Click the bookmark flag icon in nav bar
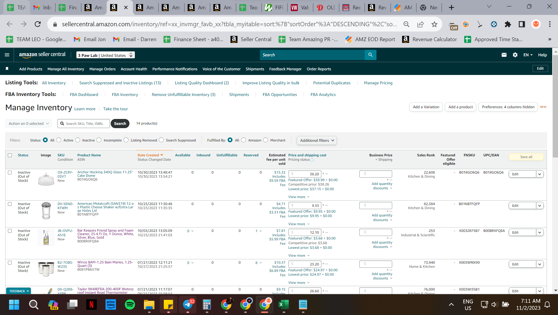The height and width of the screenshot is (315, 558). coord(7,69)
